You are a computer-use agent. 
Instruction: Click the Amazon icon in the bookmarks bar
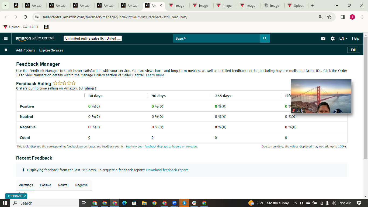tap(46, 27)
